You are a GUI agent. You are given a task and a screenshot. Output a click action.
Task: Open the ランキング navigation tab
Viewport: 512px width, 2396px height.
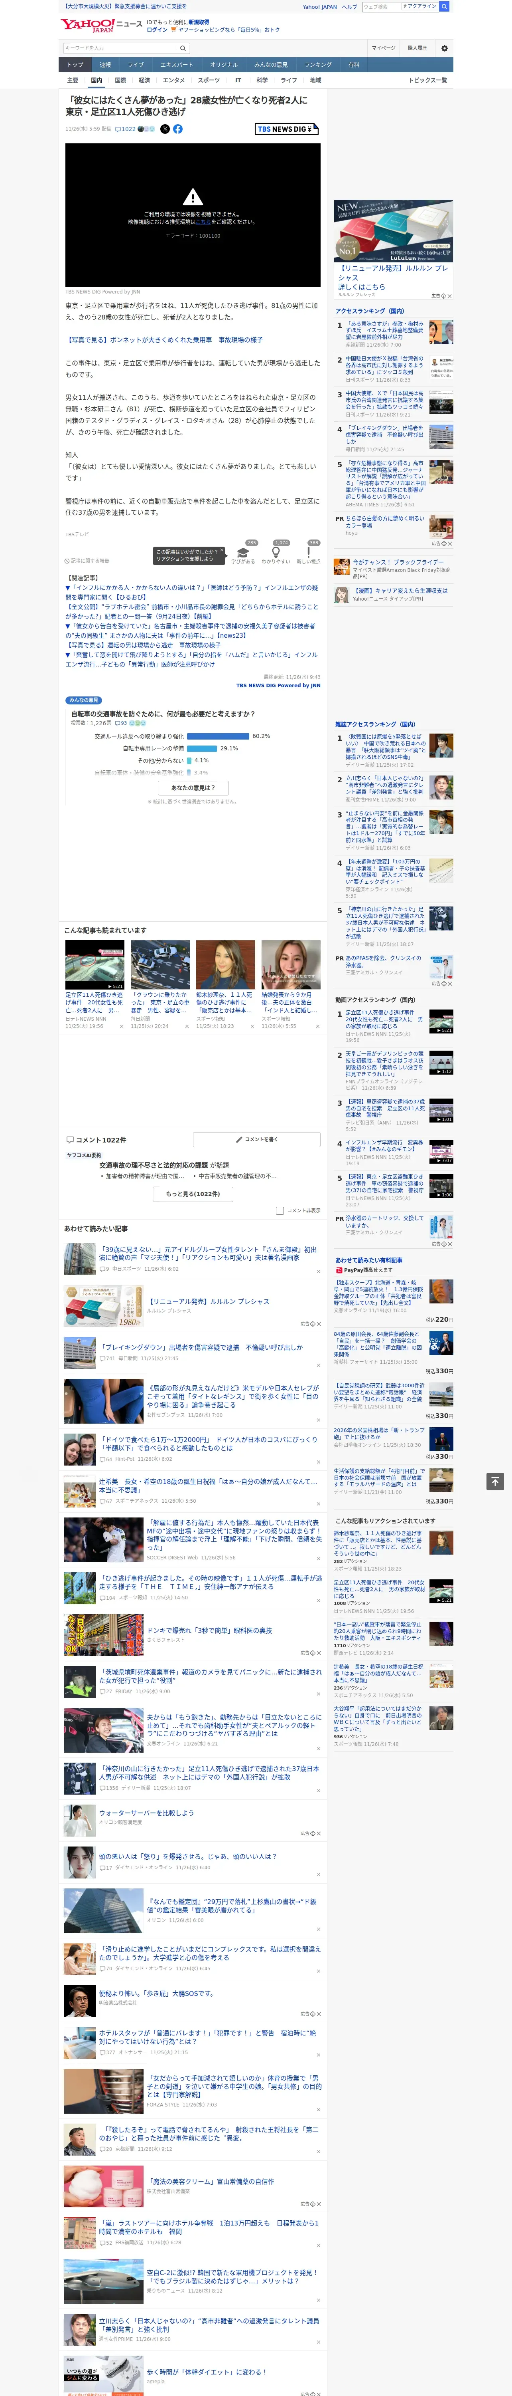[x=318, y=65]
